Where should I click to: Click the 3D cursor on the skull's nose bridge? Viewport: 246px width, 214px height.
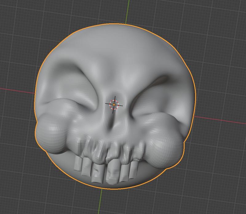tap(114, 105)
